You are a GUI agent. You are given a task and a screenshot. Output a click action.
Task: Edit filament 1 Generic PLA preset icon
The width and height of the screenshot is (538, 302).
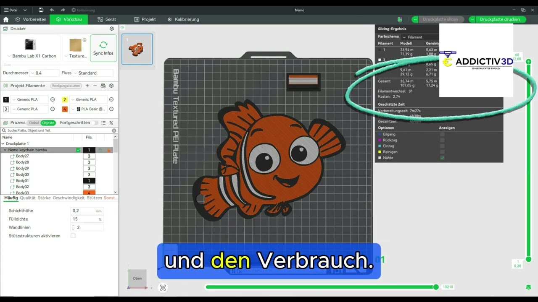53,99
